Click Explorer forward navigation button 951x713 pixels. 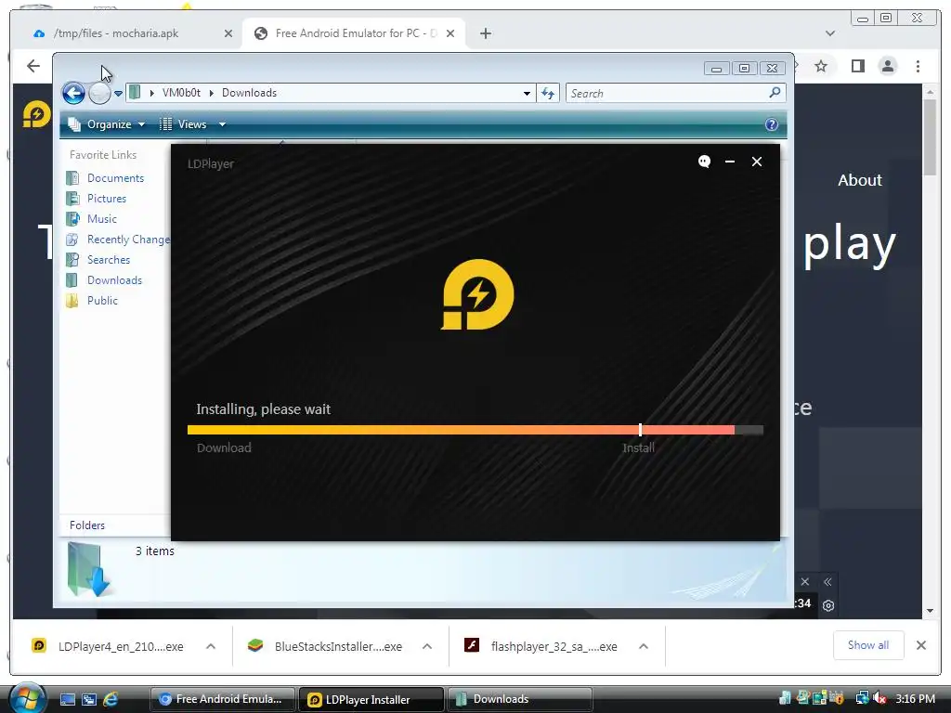(99, 94)
